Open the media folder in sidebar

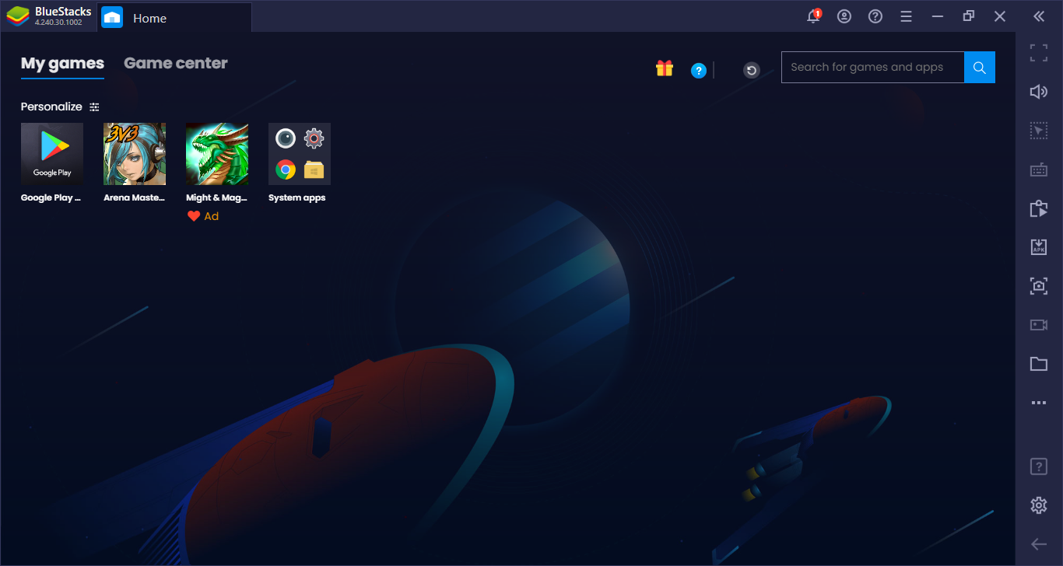tap(1039, 364)
